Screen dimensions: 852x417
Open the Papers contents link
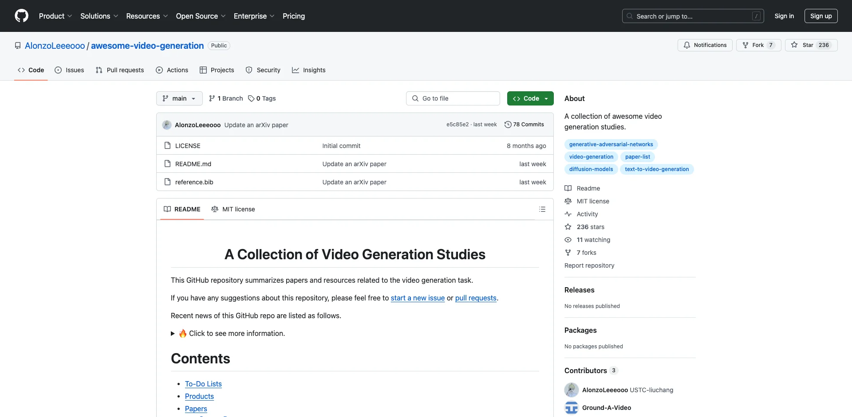pyautogui.click(x=196, y=409)
